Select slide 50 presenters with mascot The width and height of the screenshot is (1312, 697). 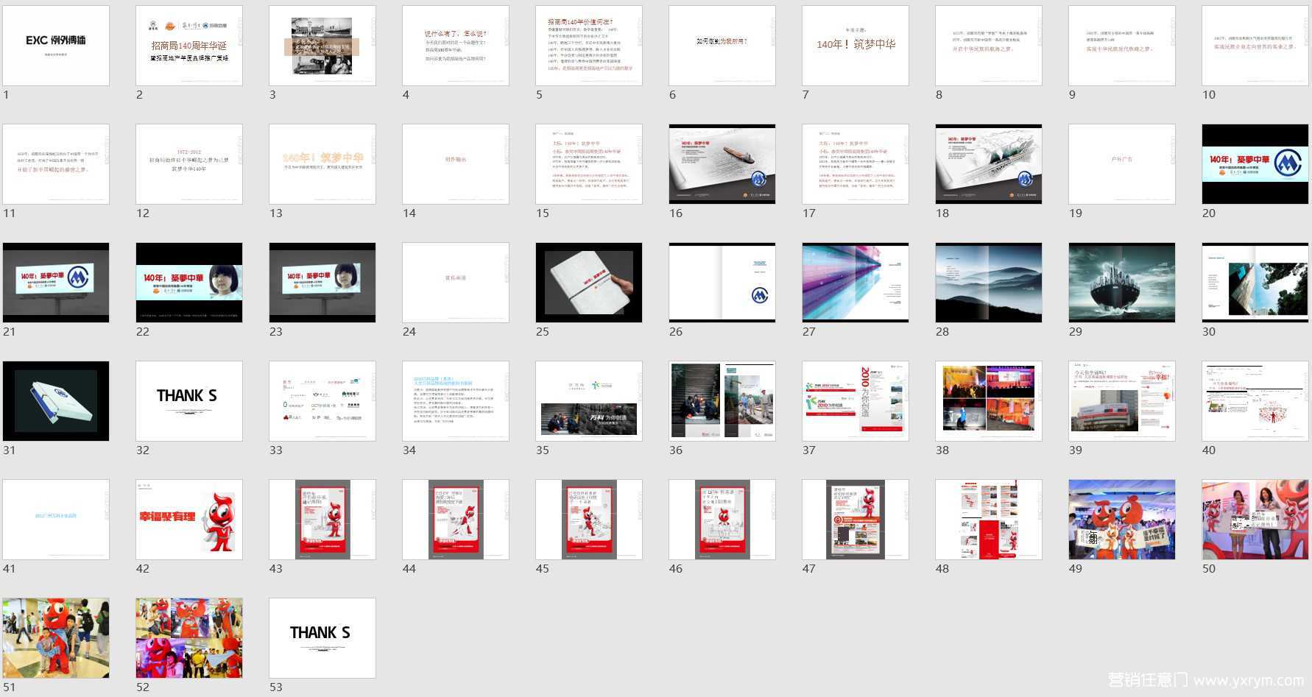tap(1255, 520)
